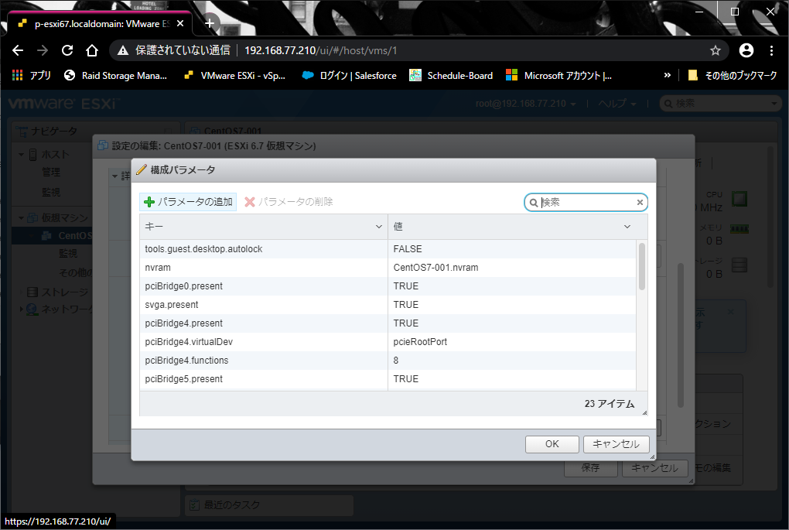Select 監視 under ホスト in navigator
Screen dimensions: 789x530
coord(51,192)
